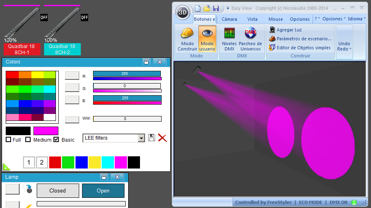Image resolution: width=371 pixels, height=208 pixels.
Task: Click gray button beside G channel
Action: (x=72, y=88)
